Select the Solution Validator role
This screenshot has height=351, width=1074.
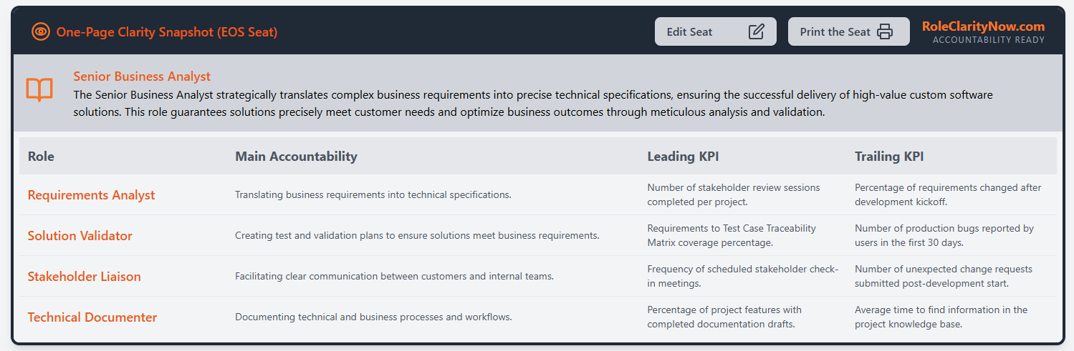[x=80, y=236]
